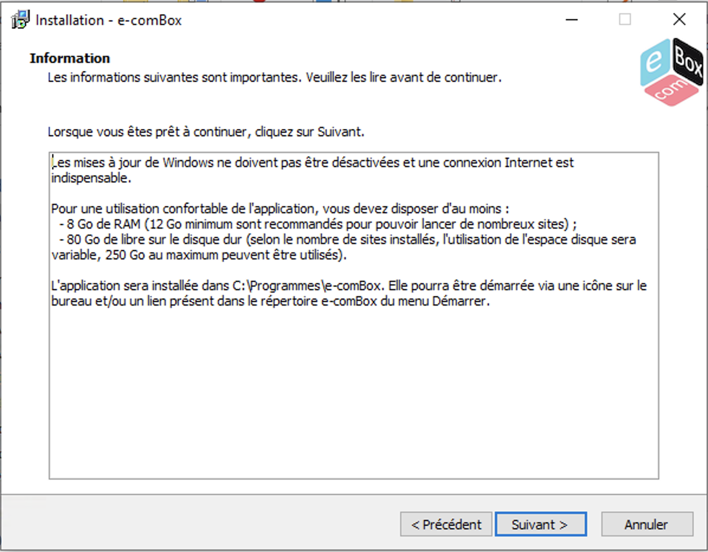Click the greyed-out maximize window button
This screenshot has height=552, width=708.
coord(625,20)
